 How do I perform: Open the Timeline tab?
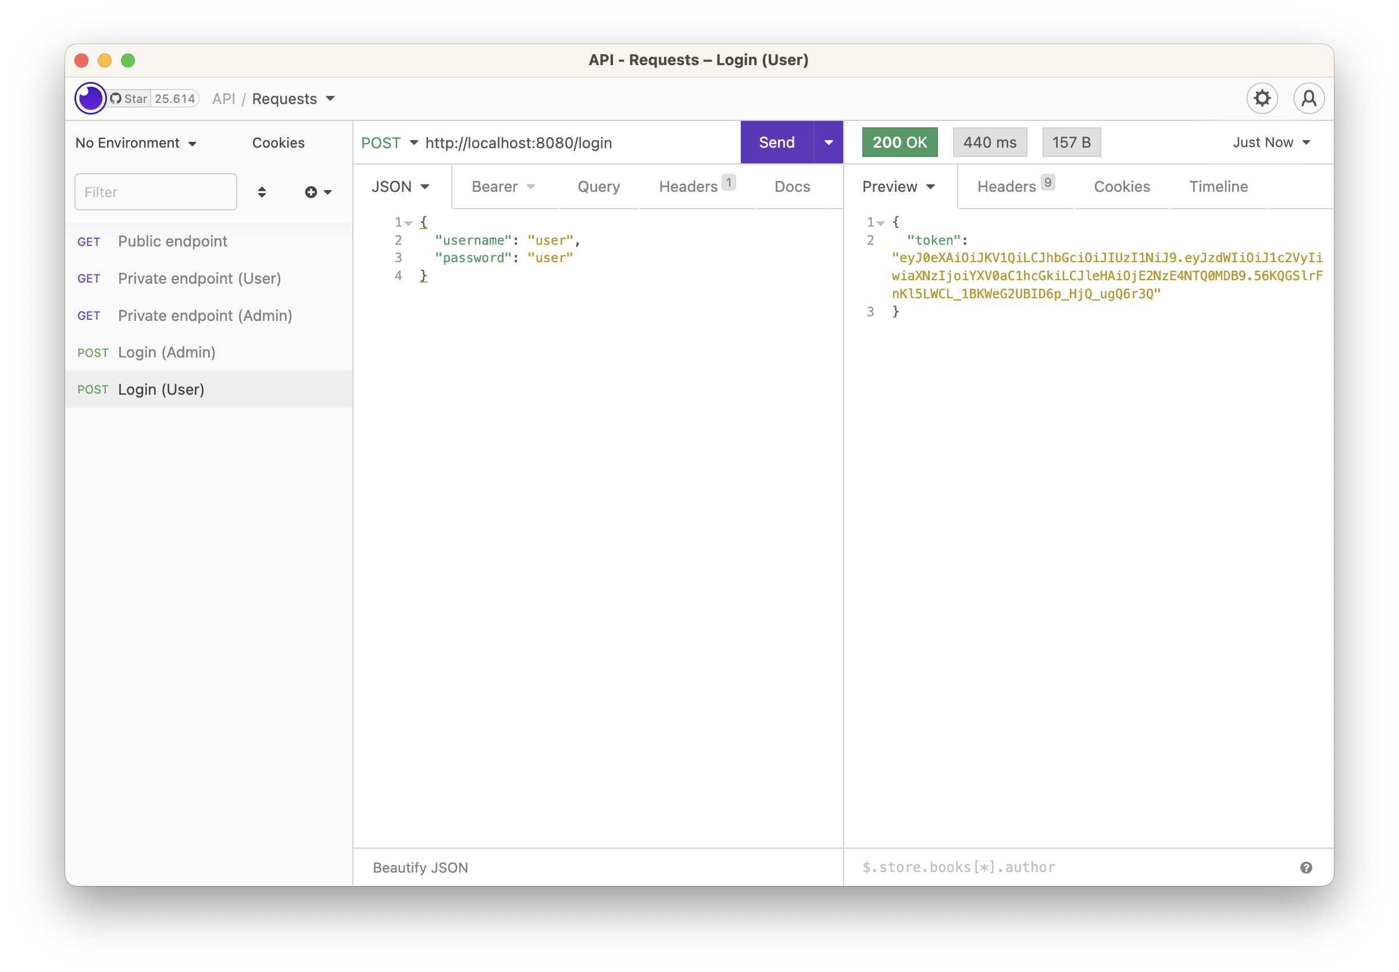pyautogui.click(x=1218, y=187)
